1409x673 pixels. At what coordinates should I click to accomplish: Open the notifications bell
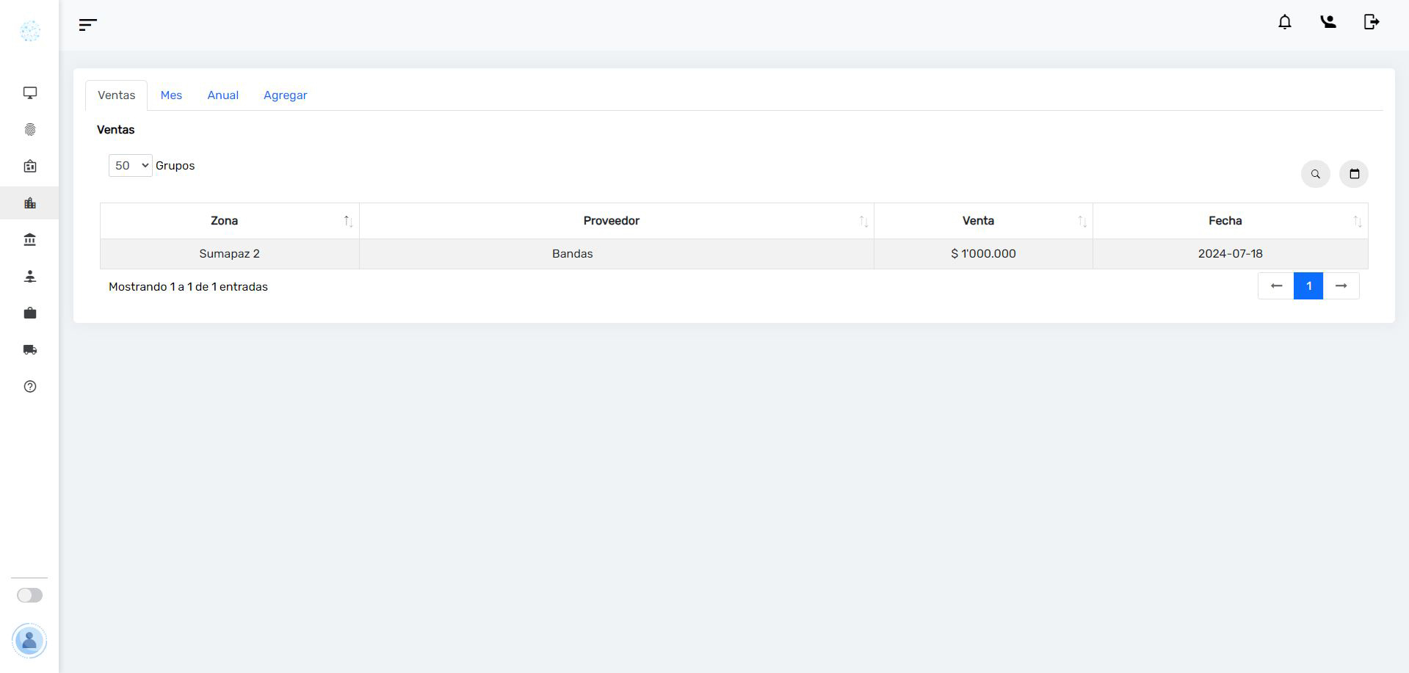(x=1284, y=22)
